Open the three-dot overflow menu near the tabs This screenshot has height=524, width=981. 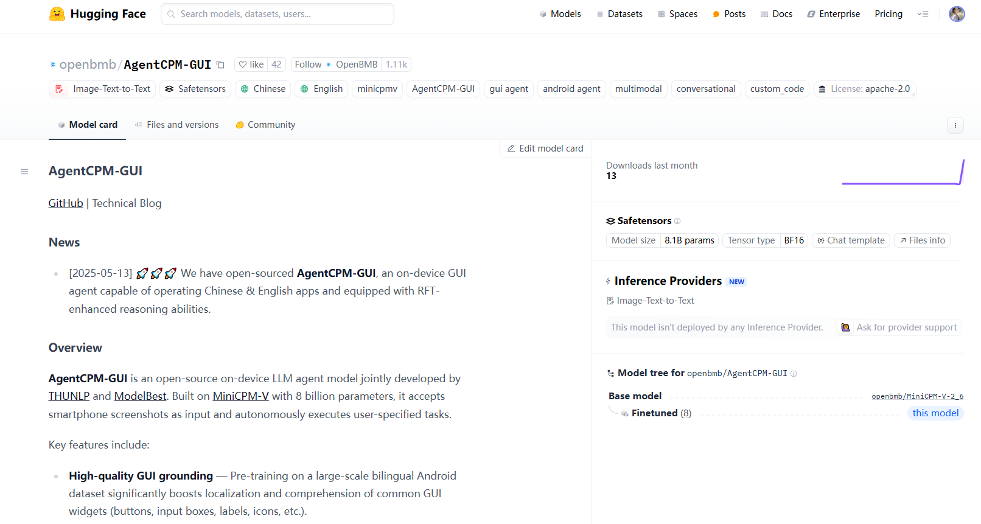pos(955,125)
